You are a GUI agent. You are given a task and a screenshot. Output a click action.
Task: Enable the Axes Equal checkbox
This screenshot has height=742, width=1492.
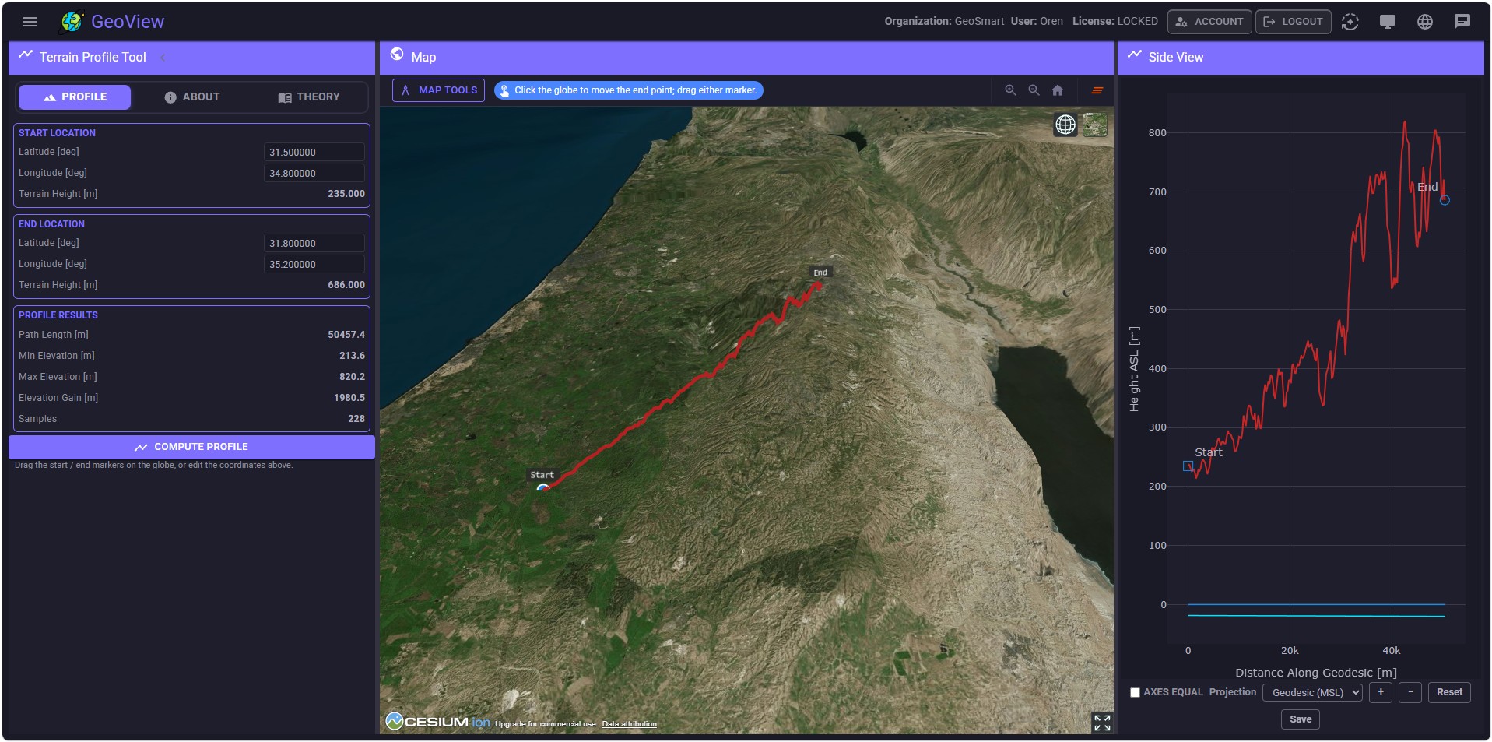tap(1135, 693)
